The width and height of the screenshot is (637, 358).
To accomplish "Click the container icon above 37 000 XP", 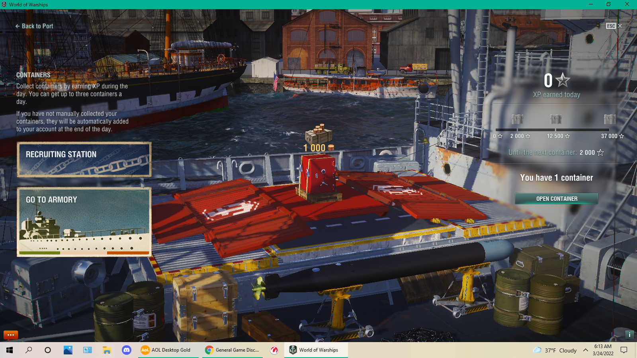I will pyautogui.click(x=610, y=119).
